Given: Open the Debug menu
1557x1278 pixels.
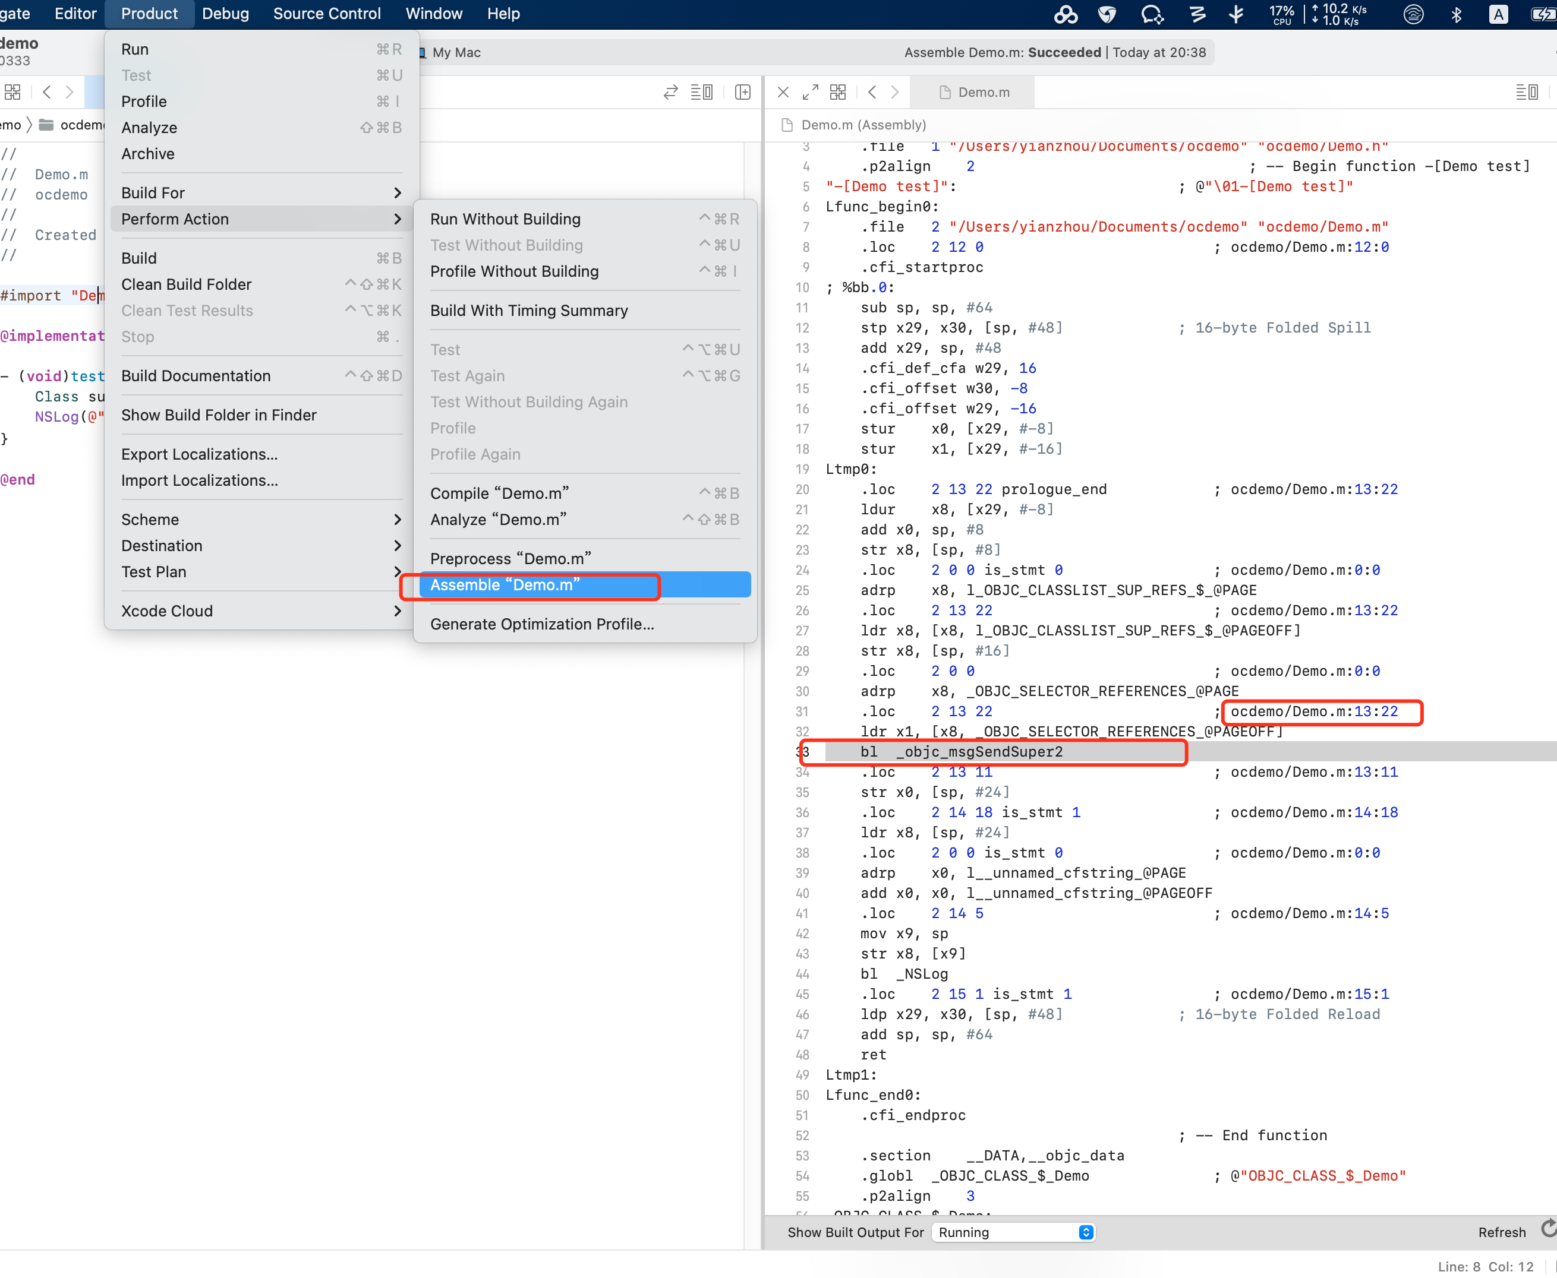Looking at the screenshot, I should pyautogui.click(x=225, y=14).
